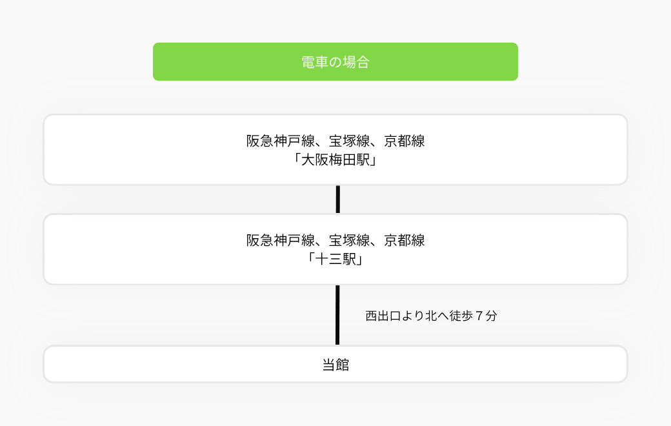Click 阪急神戸線、宝塚線、京都線 text in first box
Image resolution: width=671 pixels, height=426 pixels.
(x=335, y=141)
